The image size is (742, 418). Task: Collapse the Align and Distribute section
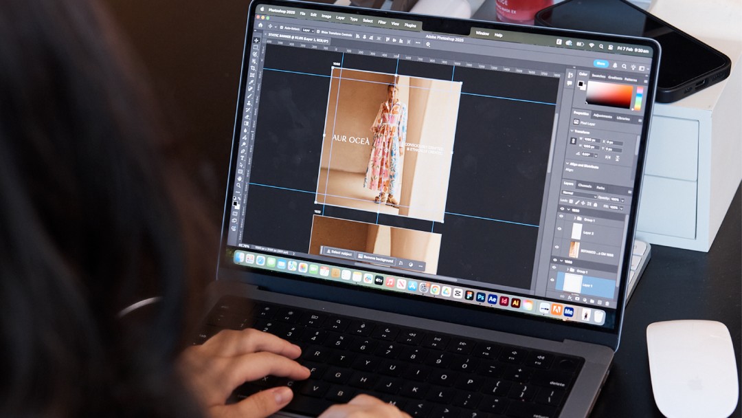coord(567,164)
